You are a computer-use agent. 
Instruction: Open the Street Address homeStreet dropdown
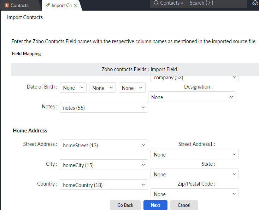[104, 145]
